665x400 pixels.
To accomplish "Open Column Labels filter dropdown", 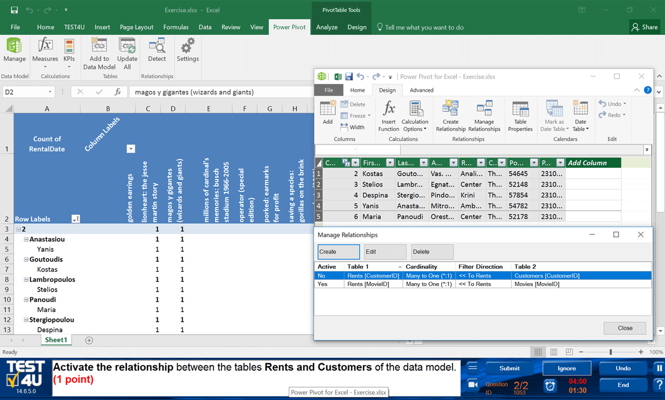I will (x=131, y=149).
